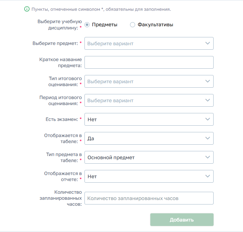Click the Количество запланированных часов input field
Screen dimensions: 243x232
pos(149,198)
